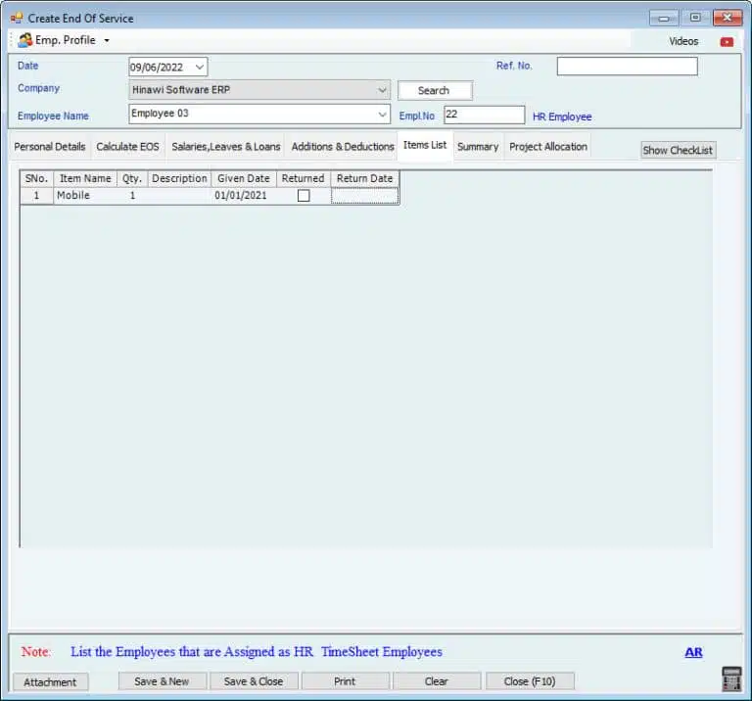The height and width of the screenshot is (701, 752).
Task: Open the Employee Name dropdown list
Action: click(382, 115)
